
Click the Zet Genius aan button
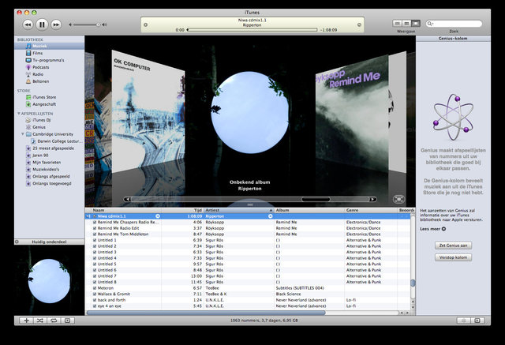coord(453,246)
